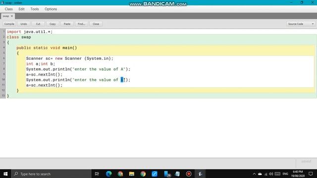This screenshot has width=317, height=178.
Task: Open the Source Code view dropdown
Action: coord(301,24)
